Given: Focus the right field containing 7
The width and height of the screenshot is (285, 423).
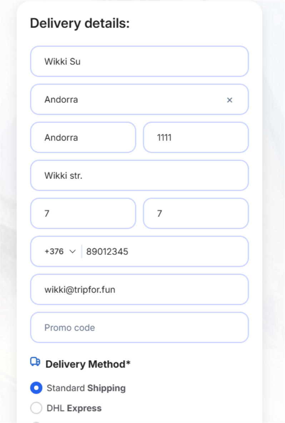Looking at the screenshot, I should 196,214.
